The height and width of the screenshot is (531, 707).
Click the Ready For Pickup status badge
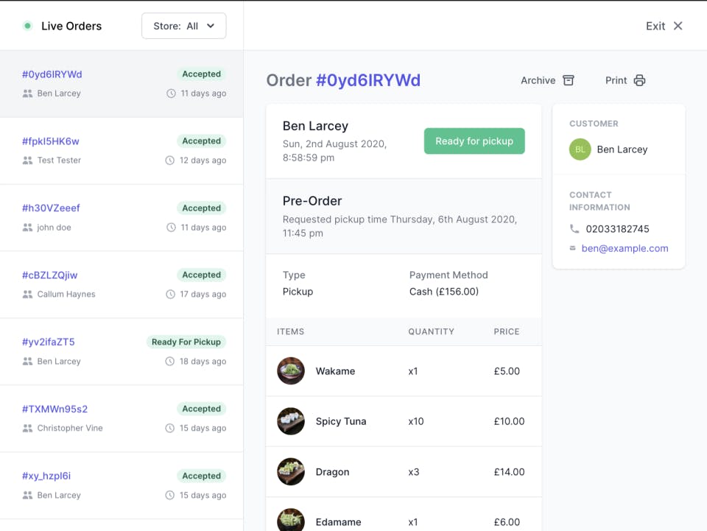point(186,342)
